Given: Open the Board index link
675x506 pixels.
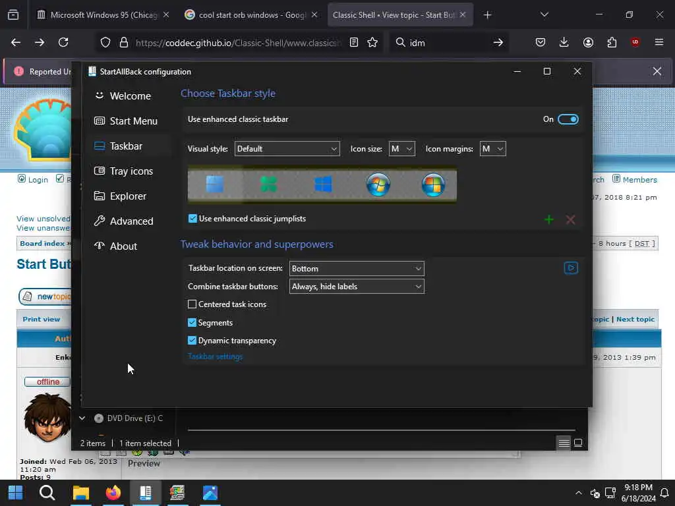Looking at the screenshot, I should 42,244.
